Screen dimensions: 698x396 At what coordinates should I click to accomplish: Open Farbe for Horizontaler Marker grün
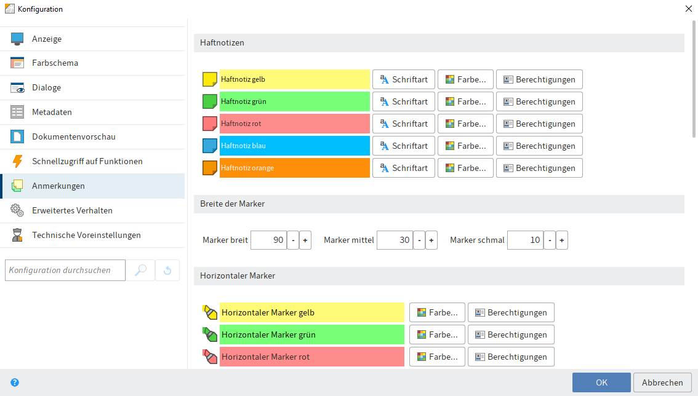click(x=437, y=335)
